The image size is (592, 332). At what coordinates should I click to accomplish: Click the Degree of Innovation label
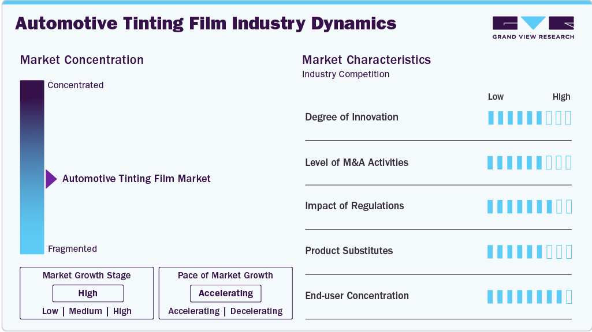click(x=352, y=117)
